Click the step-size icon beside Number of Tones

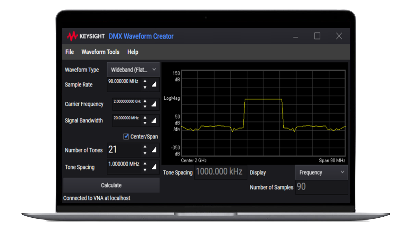tap(154, 150)
